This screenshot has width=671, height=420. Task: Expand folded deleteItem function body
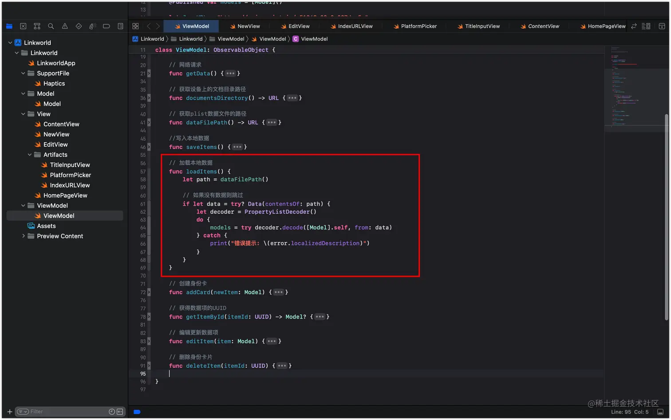(x=282, y=366)
